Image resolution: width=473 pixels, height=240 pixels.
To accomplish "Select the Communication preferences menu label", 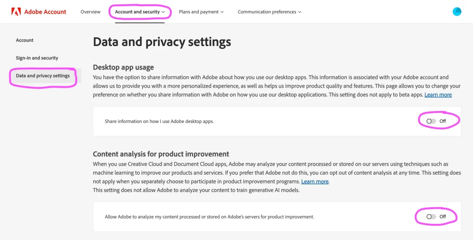I will (267, 12).
